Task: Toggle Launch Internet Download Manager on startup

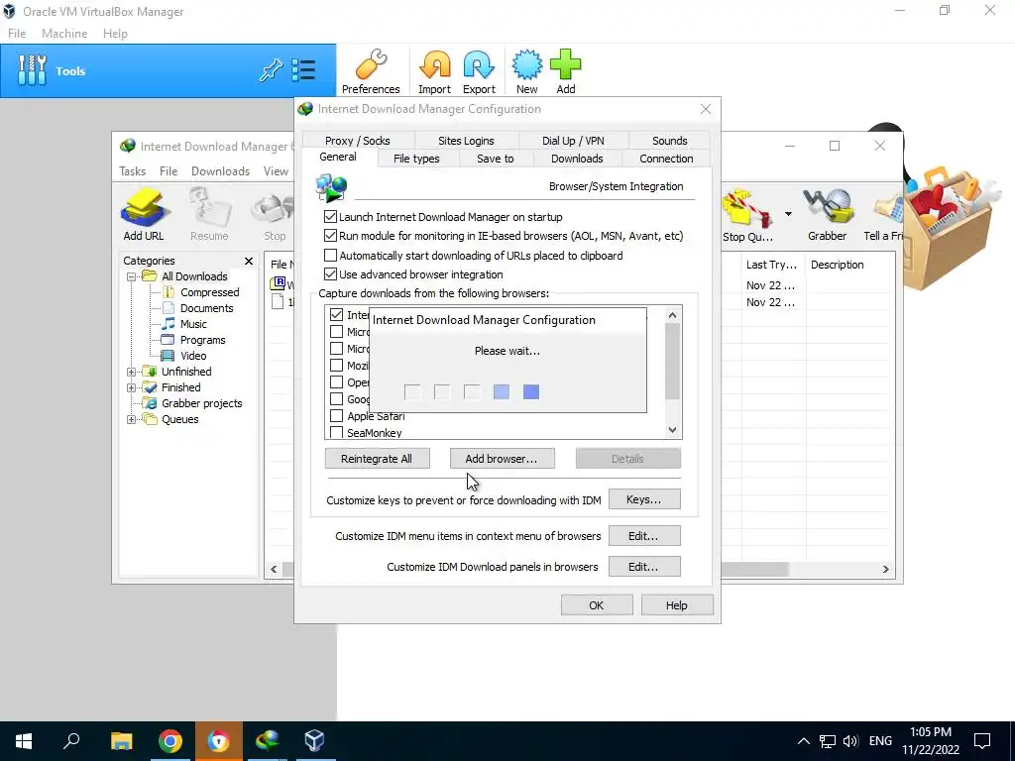Action: pyautogui.click(x=330, y=217)
